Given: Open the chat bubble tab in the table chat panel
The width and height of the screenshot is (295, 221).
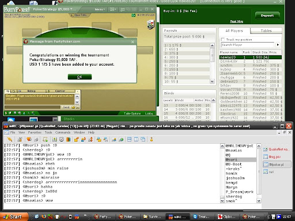Looking at the screenshot, I should coord(8,91).
